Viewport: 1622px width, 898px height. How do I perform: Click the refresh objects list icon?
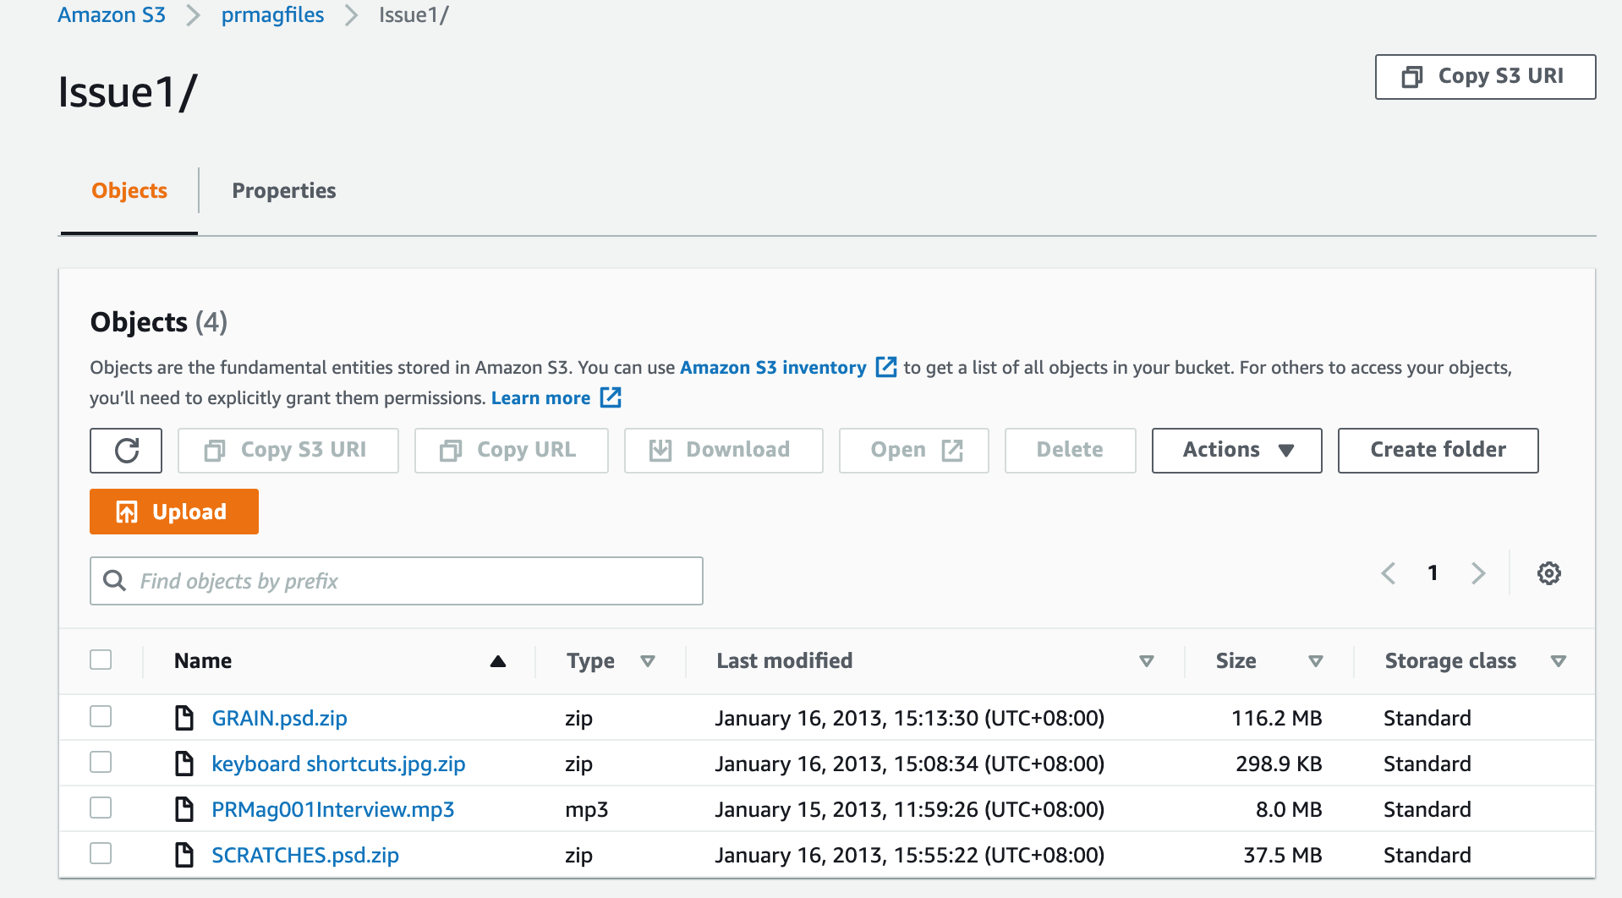(125, 451)
